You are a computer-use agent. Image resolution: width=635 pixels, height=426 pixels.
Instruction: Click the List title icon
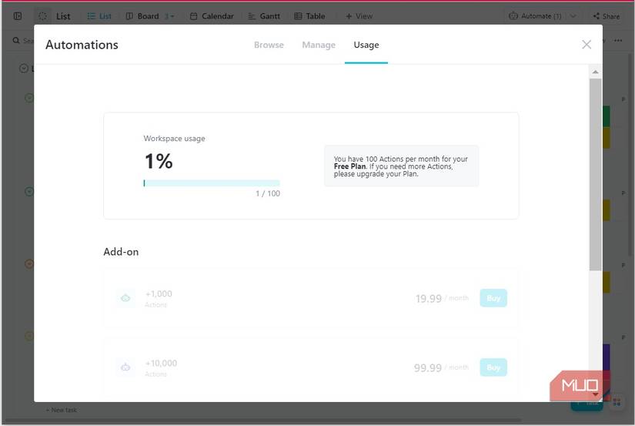(x=42, y=16)
